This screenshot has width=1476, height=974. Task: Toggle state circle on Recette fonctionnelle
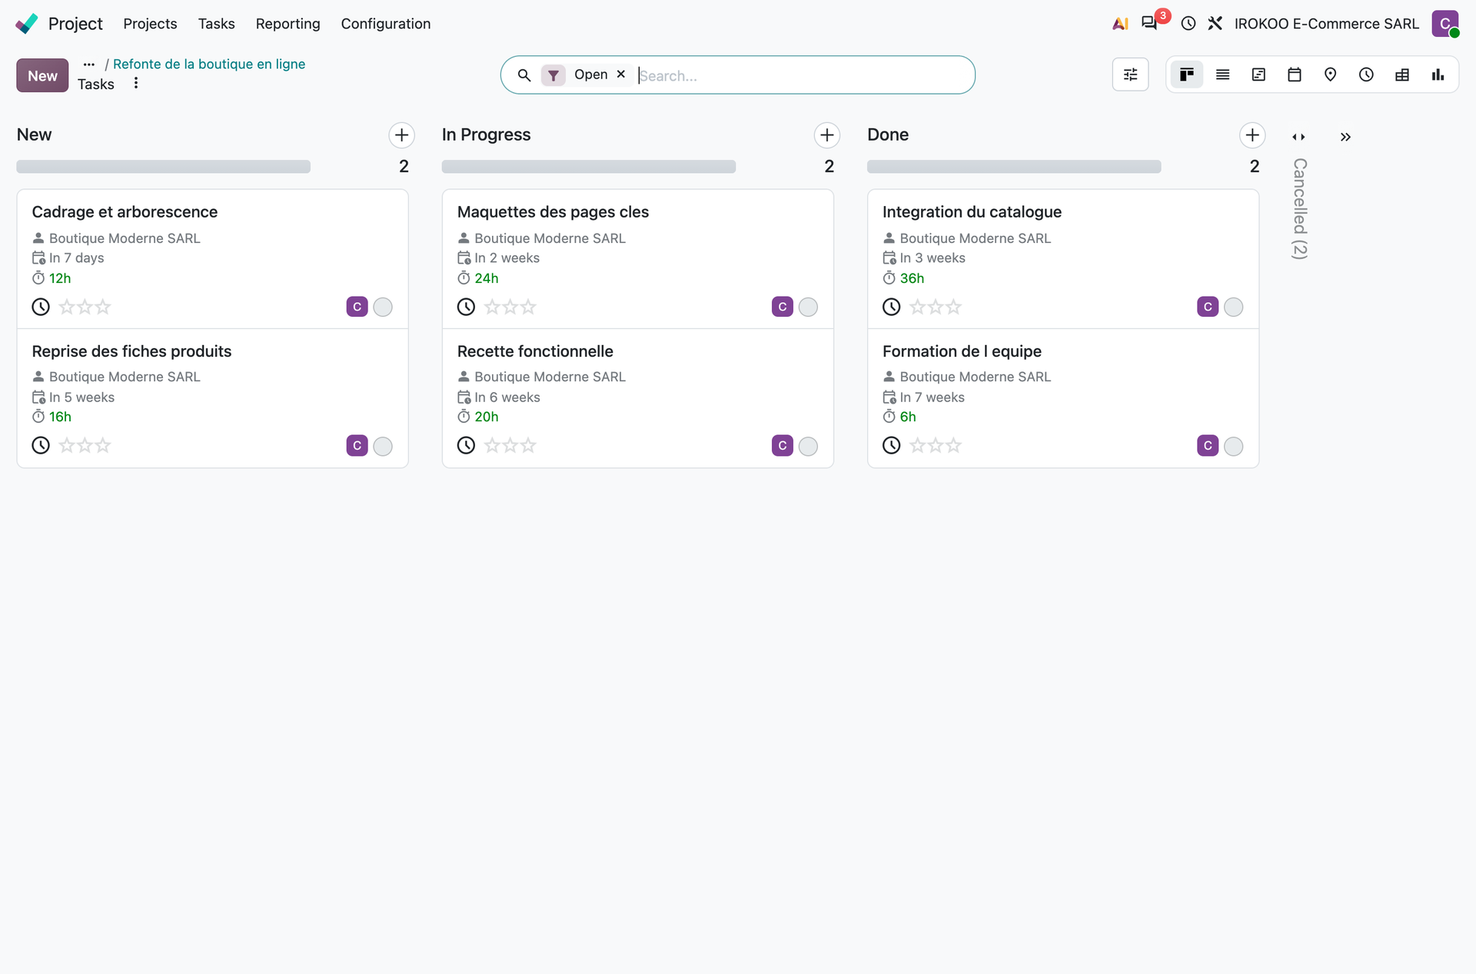coord(808,447)
